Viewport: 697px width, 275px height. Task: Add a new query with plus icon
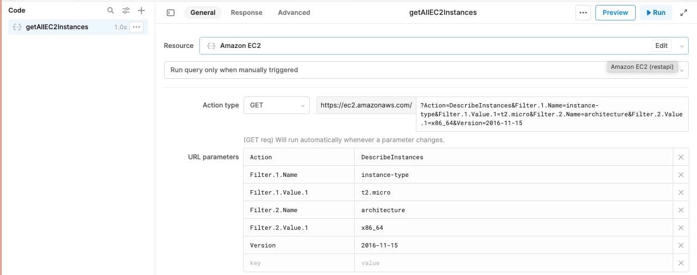pyautogui.click(x=141, y=10)
